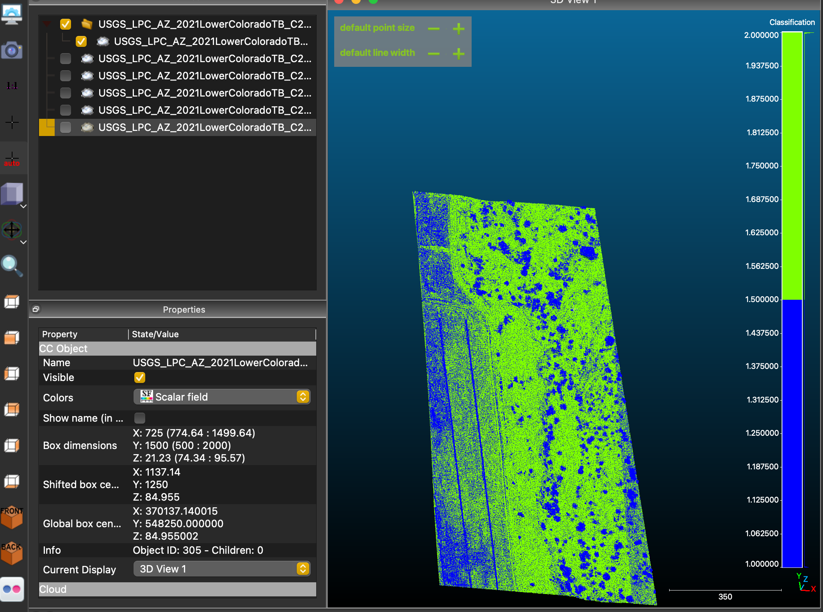Enable the checkbox of the highlighted cloud row
This screenshot has height=612, width=823.
click(x=66, y=127)
